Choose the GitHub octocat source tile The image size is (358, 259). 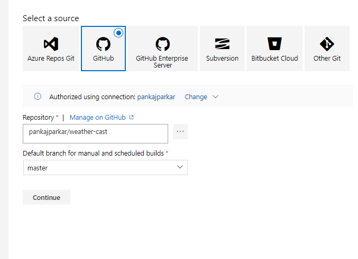tap(103, 49)
